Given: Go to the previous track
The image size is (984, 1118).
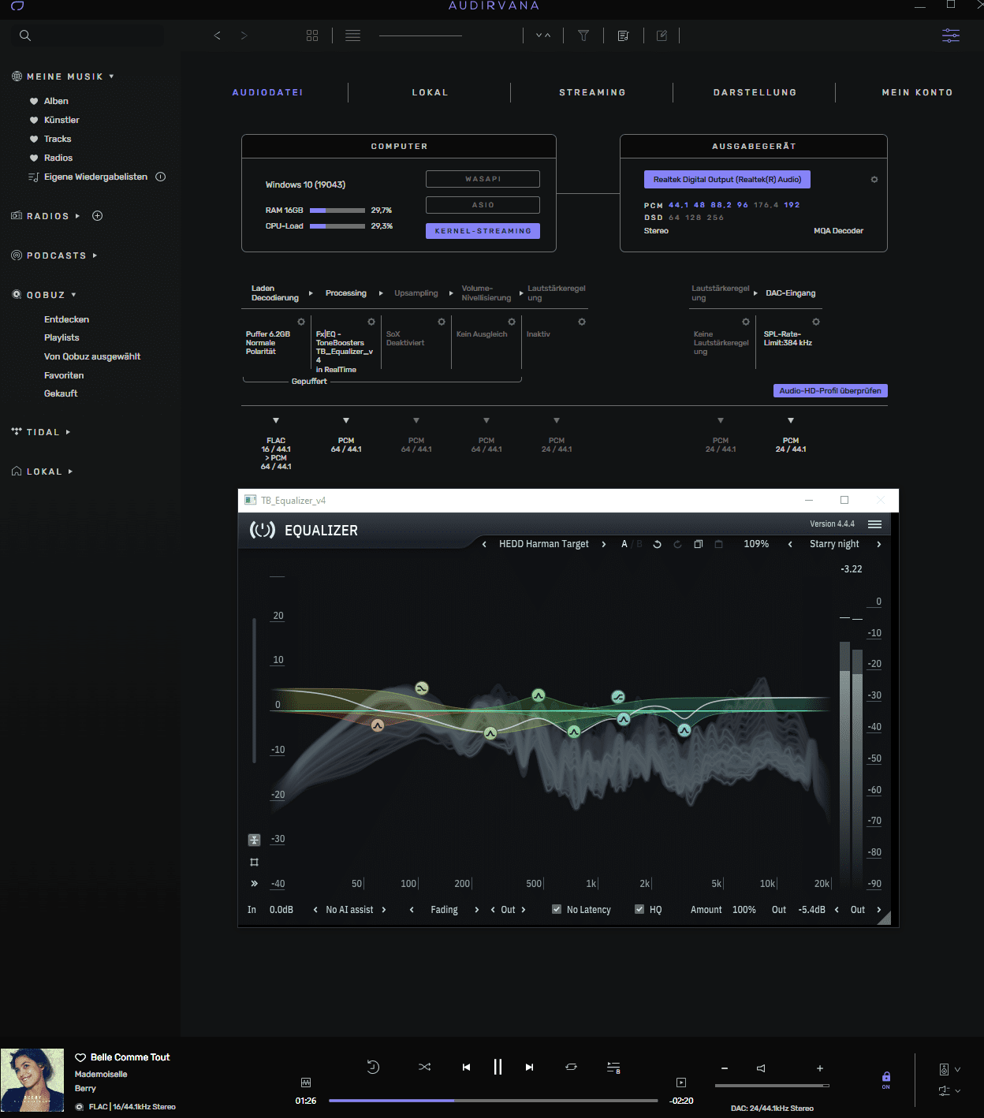Looking at the screenshot, I should [x=466, y=1067].
